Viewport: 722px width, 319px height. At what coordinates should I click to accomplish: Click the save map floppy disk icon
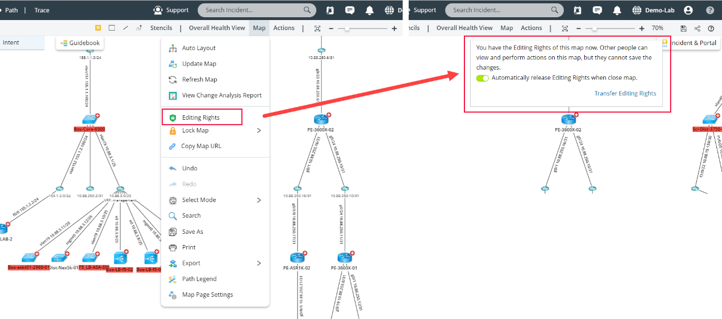(684, 28)
